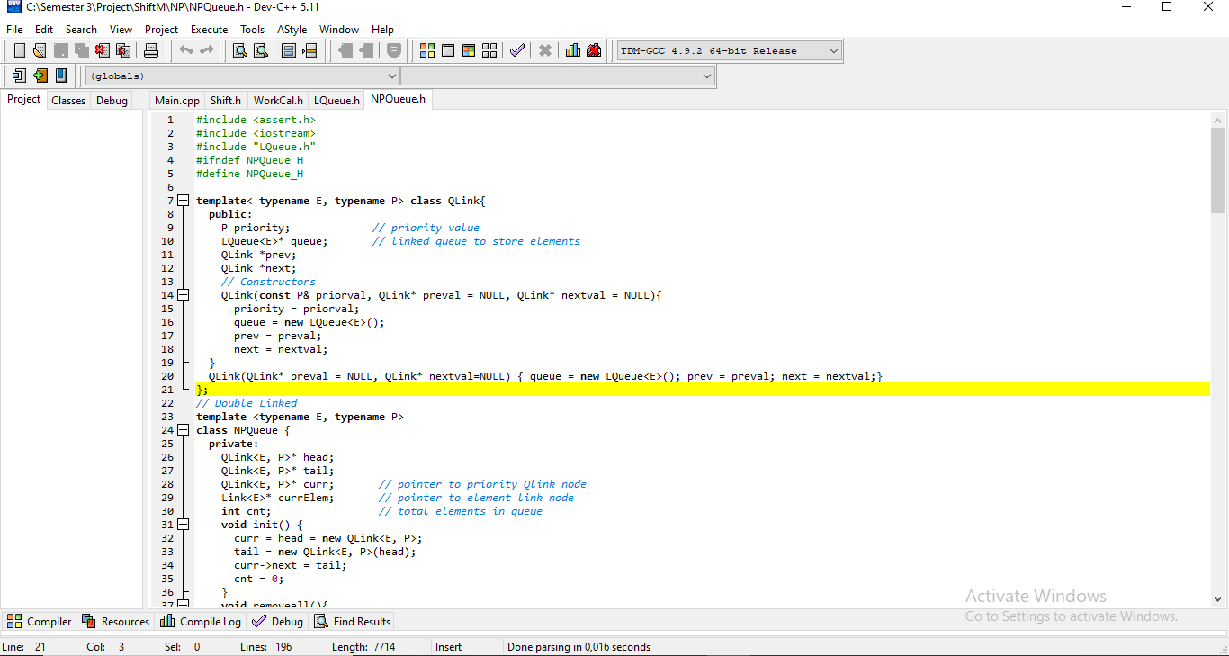Click the Redo arrow icon
The image size is (1229, 656).
coord(207,50)
